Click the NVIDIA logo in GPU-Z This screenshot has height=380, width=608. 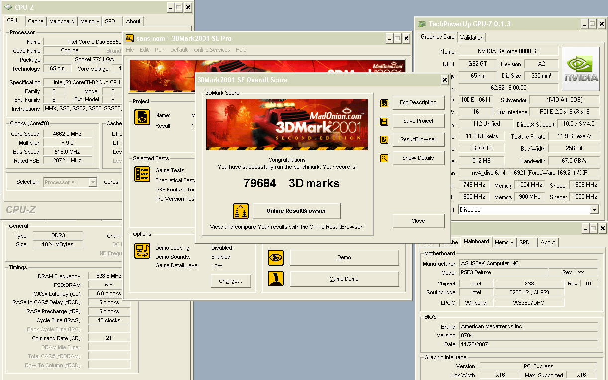(581, 69)
